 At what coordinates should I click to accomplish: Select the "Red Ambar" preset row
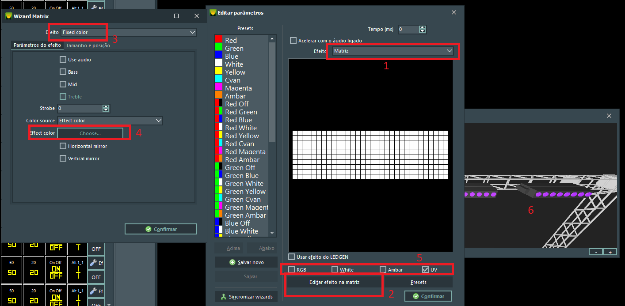tap(241, 159)
